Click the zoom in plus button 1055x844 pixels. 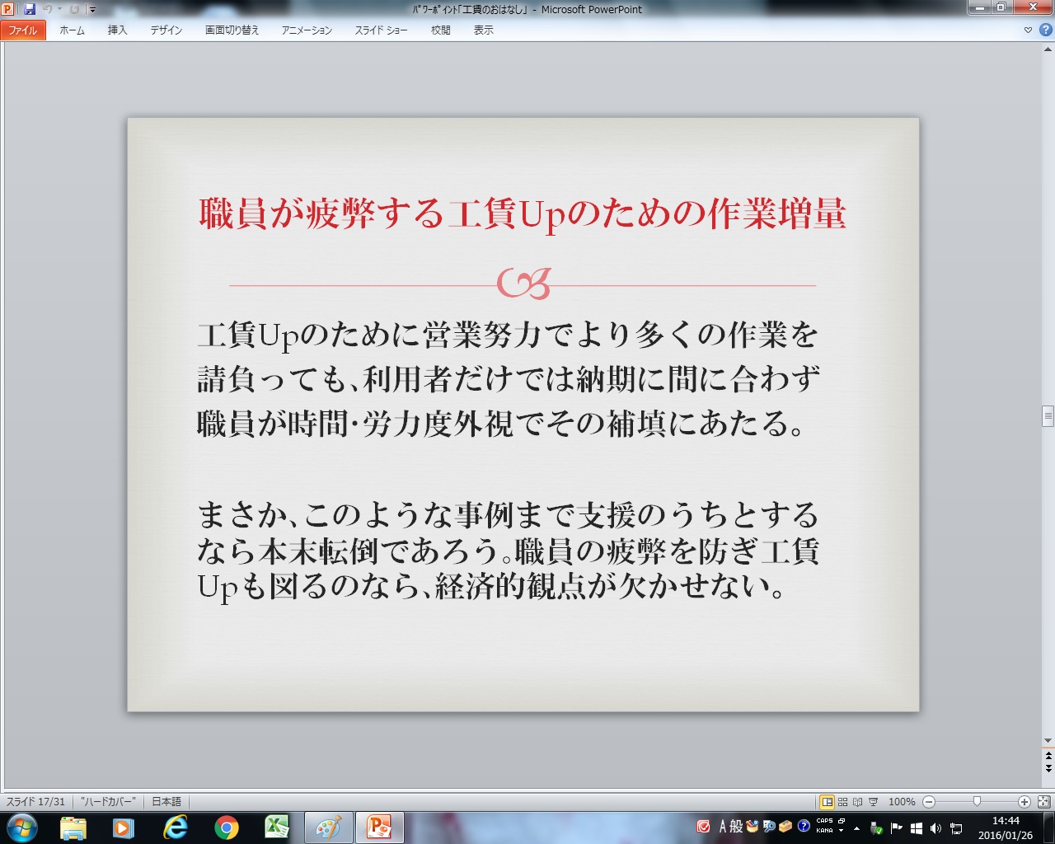coord(1024,801)
